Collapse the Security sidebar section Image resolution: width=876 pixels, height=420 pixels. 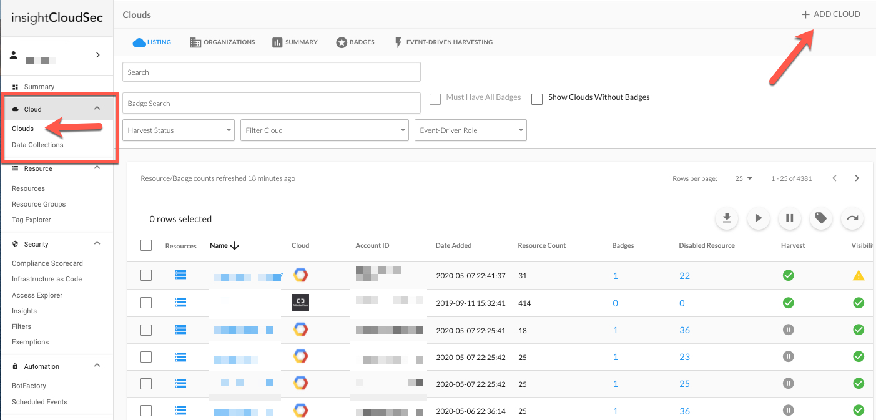point(97,243)
